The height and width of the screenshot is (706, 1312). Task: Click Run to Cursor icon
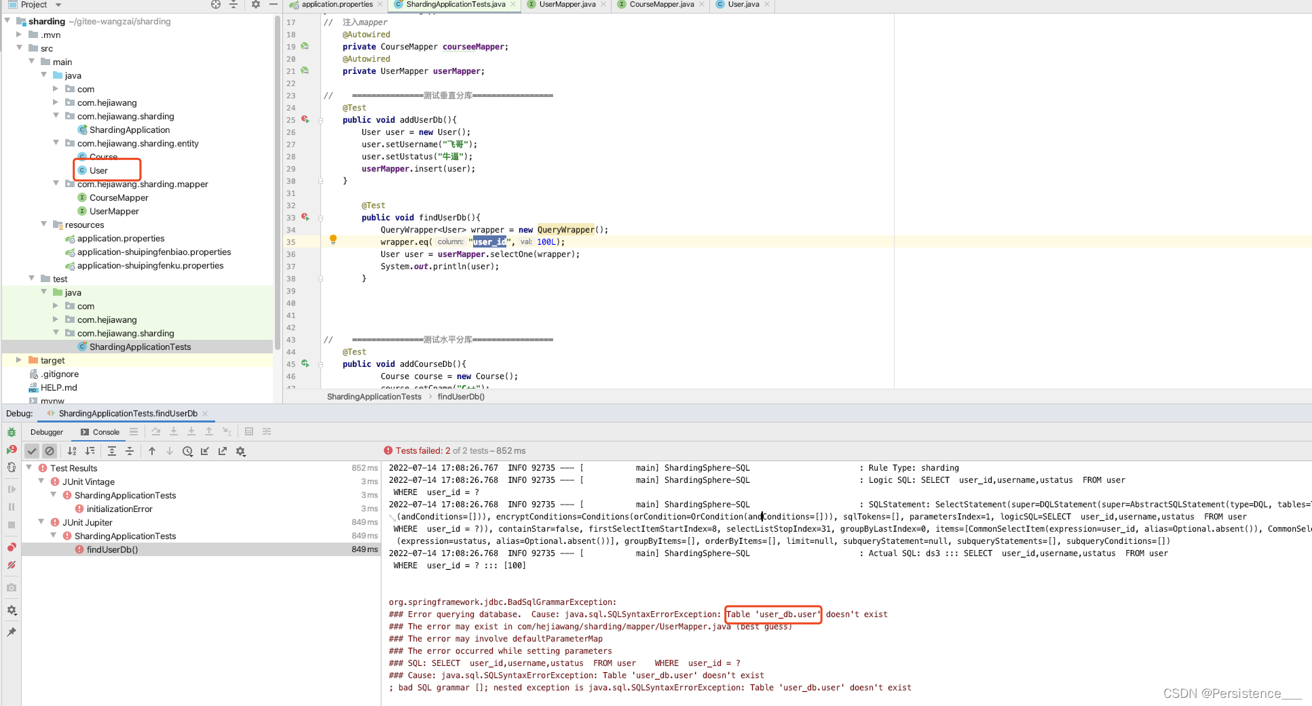(227, 431)
